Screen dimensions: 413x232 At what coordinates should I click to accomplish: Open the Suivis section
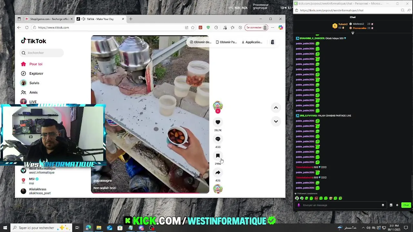click(x=34, y=83)
